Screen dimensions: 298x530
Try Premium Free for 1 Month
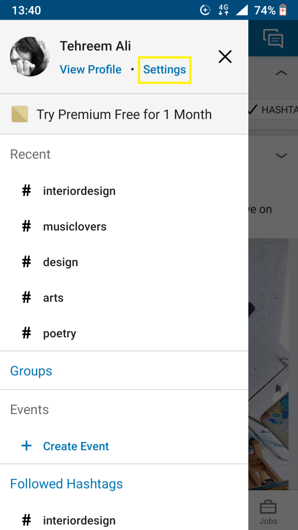coord(124,114)
